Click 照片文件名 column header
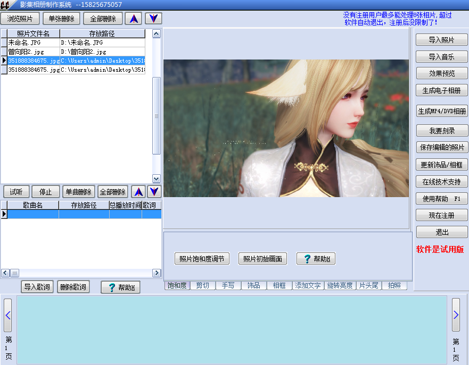This screenshot has width=469, height=365. point(34,33)
